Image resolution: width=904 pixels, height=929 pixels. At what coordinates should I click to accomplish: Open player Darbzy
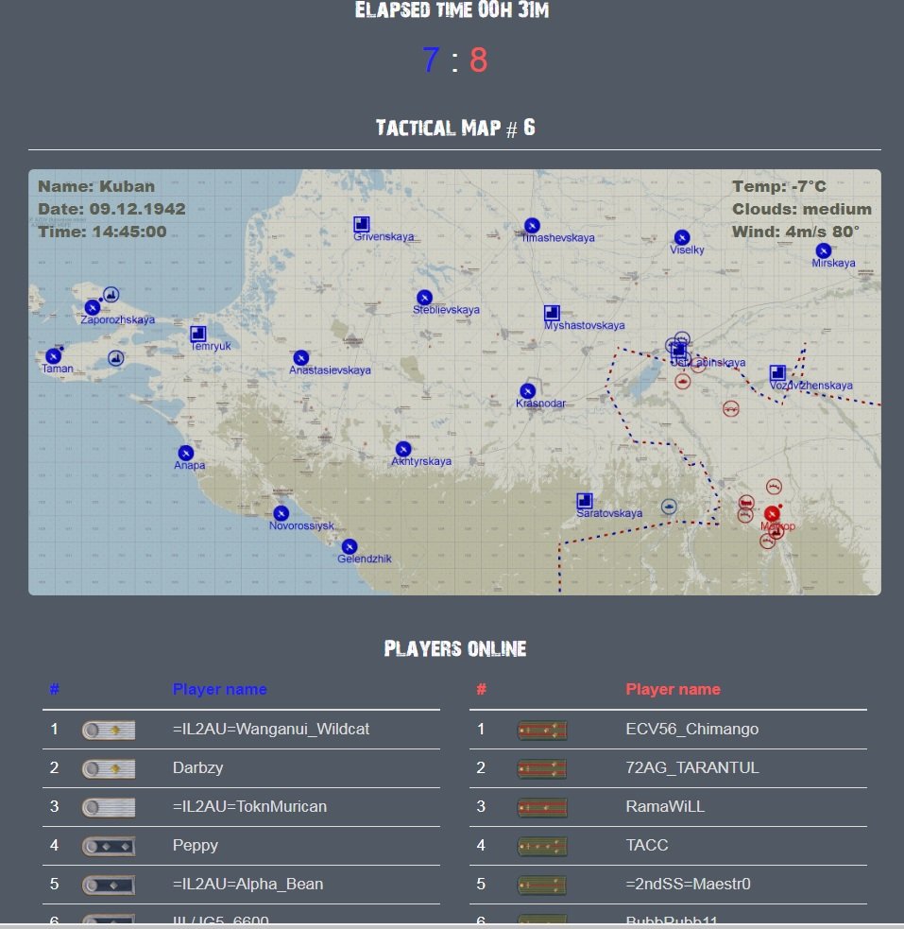click(197, 767)
